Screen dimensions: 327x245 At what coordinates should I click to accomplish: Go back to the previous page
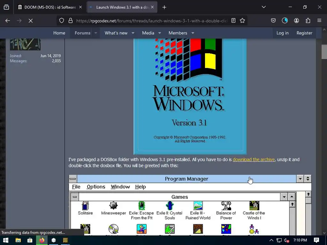8,21
